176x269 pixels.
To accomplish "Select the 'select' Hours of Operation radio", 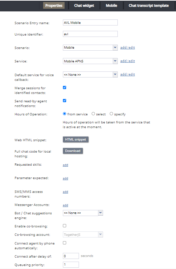I will point(93,114).
